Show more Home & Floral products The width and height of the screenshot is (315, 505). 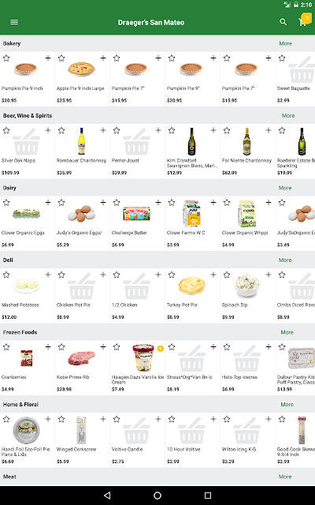click(287, 404)
